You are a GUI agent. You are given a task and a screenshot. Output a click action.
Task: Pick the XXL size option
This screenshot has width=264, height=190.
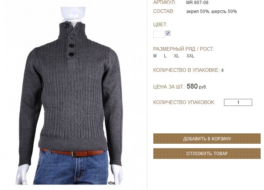click(x=190, y=56)
